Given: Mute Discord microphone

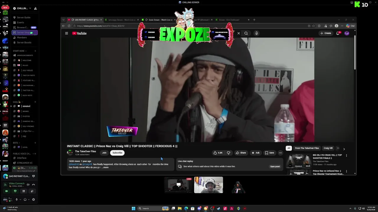Looking at the screenshot, I should tap(17, 199).
